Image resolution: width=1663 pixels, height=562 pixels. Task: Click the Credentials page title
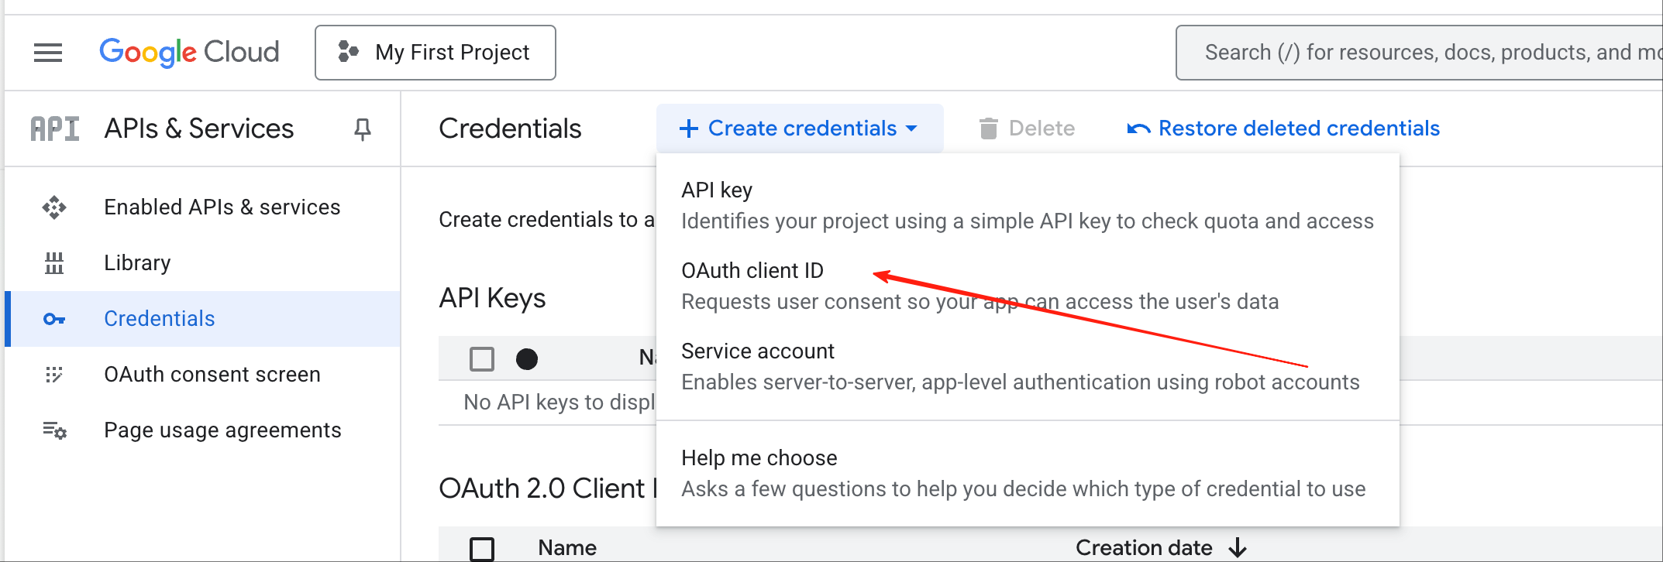coord(510,129)
